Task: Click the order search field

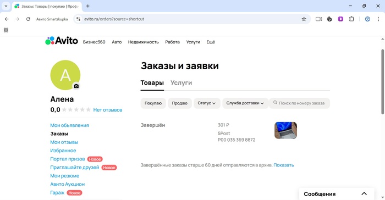Action: (299, 103)
